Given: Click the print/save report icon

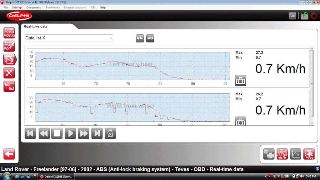Looking at the screenshot, I should [269, 154].
